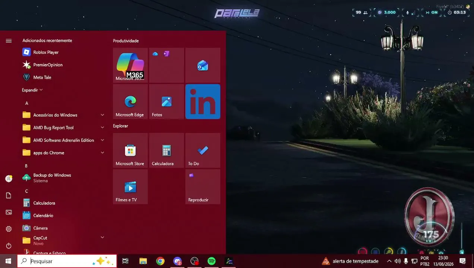This screenshot has height=268, width=474.
Task: Expand the Start hamburger menu
Action: coord(9,41)
